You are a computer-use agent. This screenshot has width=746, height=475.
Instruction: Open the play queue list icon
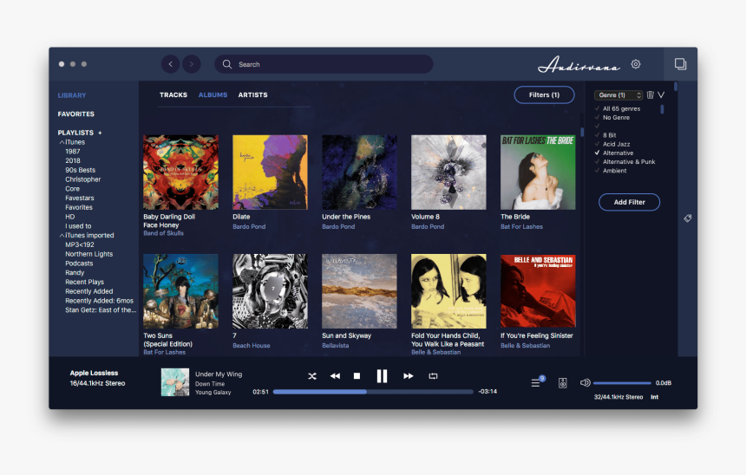click(536, 383)
